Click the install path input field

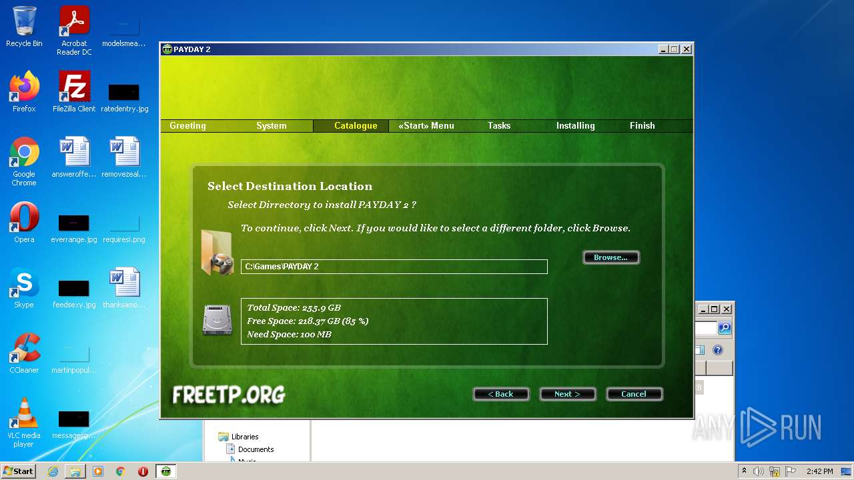[394, 266]
